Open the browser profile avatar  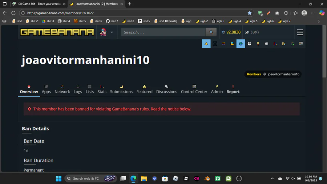pos(304,13)
